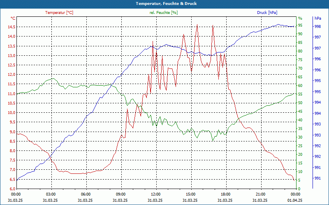Click the humidity axis value "65"
Screen dimensions: 329x205
point(300,77)
